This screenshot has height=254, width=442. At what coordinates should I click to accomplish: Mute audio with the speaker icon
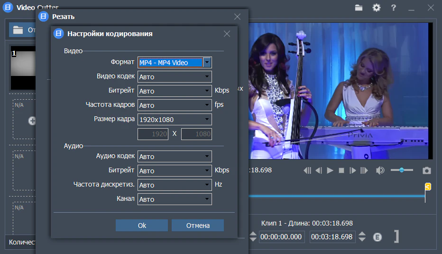click(380, 170)
